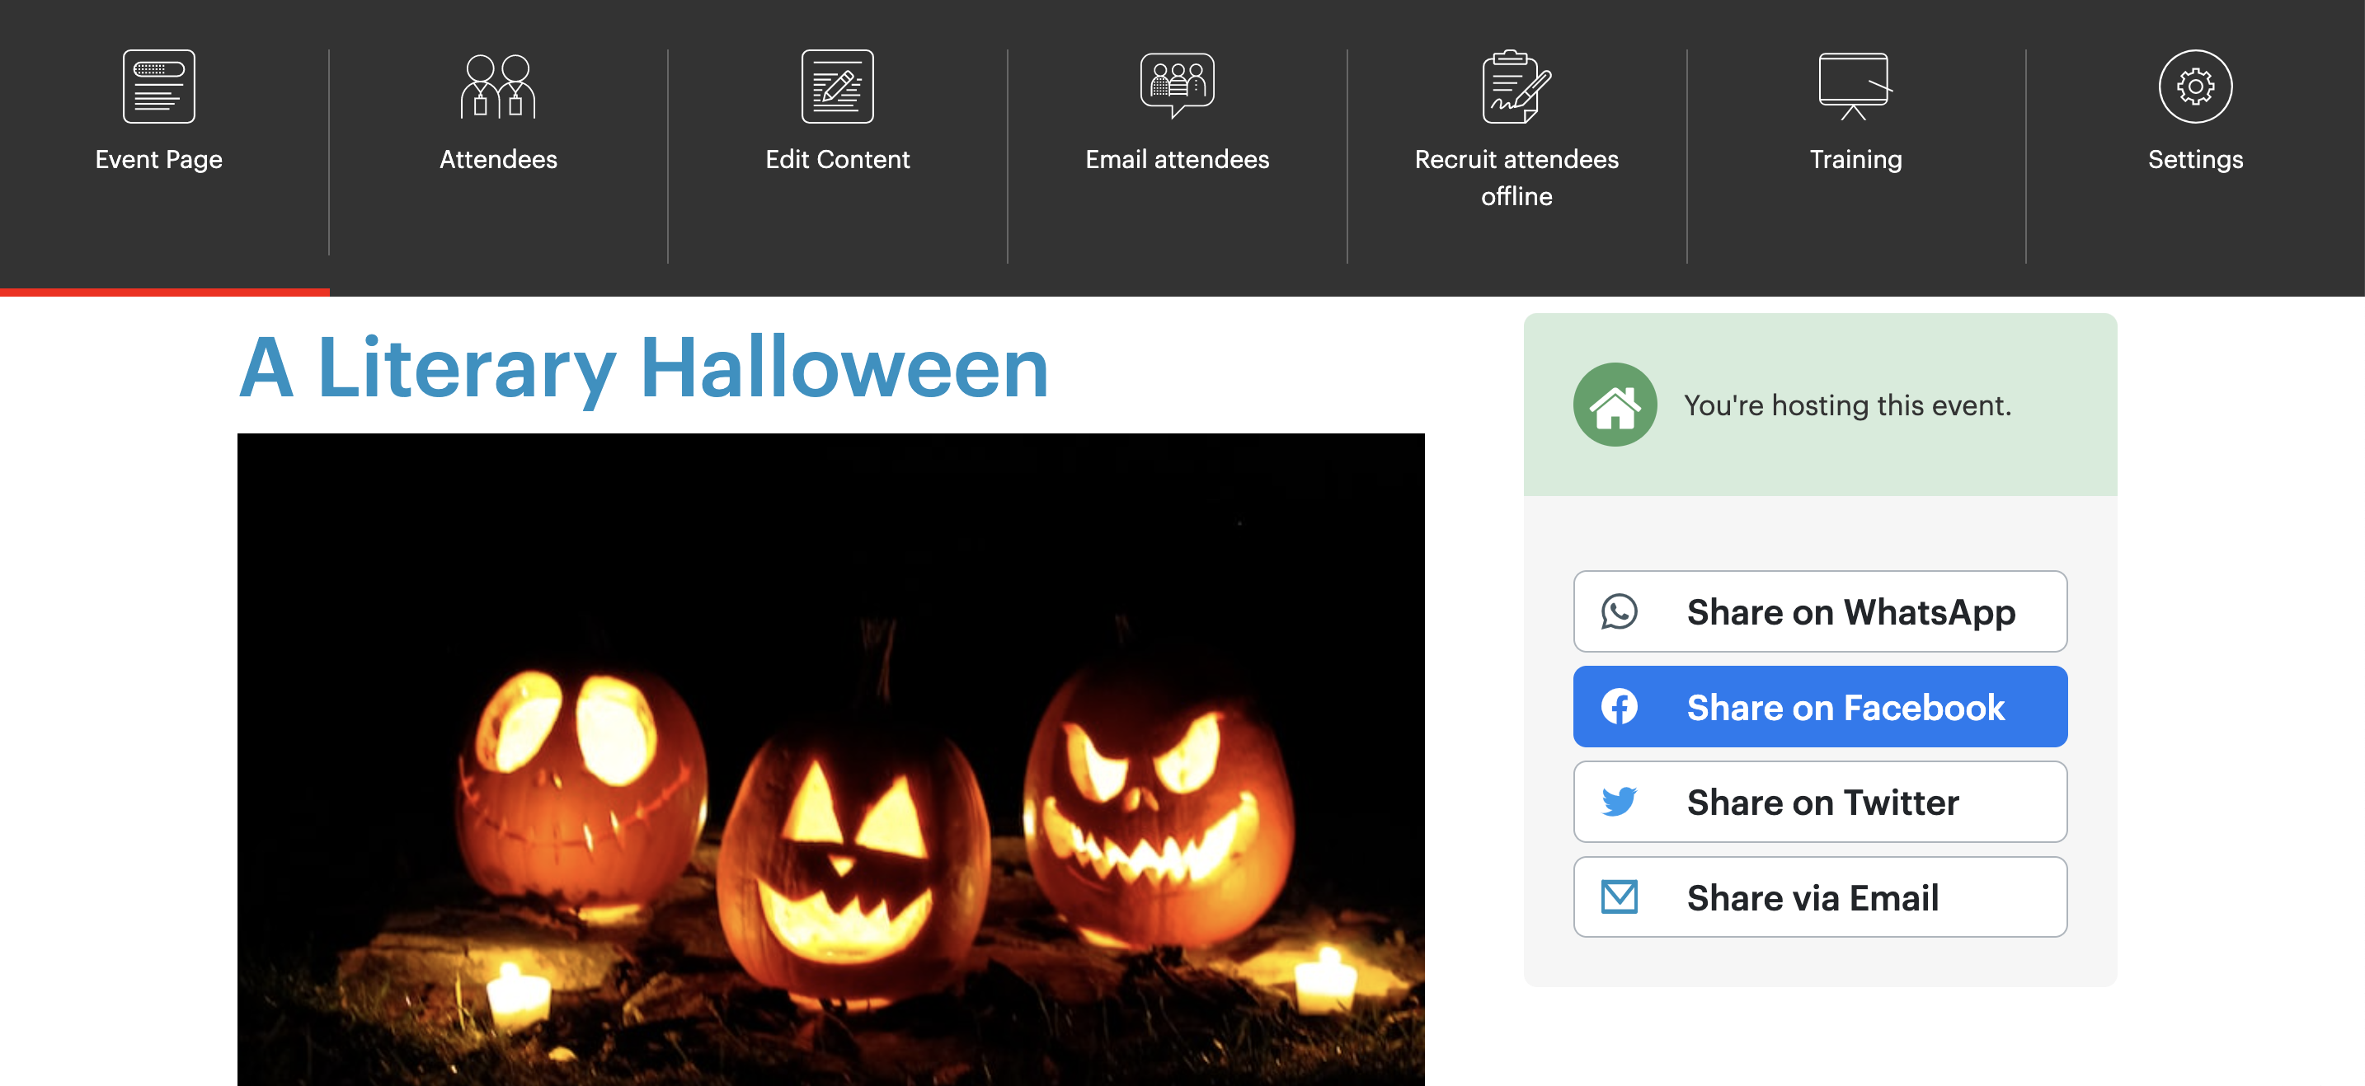The image size is (2365, 1086).
Task: Click the Training presentation screen icon
Action: pyautogui.click(x=1855, y=87)
